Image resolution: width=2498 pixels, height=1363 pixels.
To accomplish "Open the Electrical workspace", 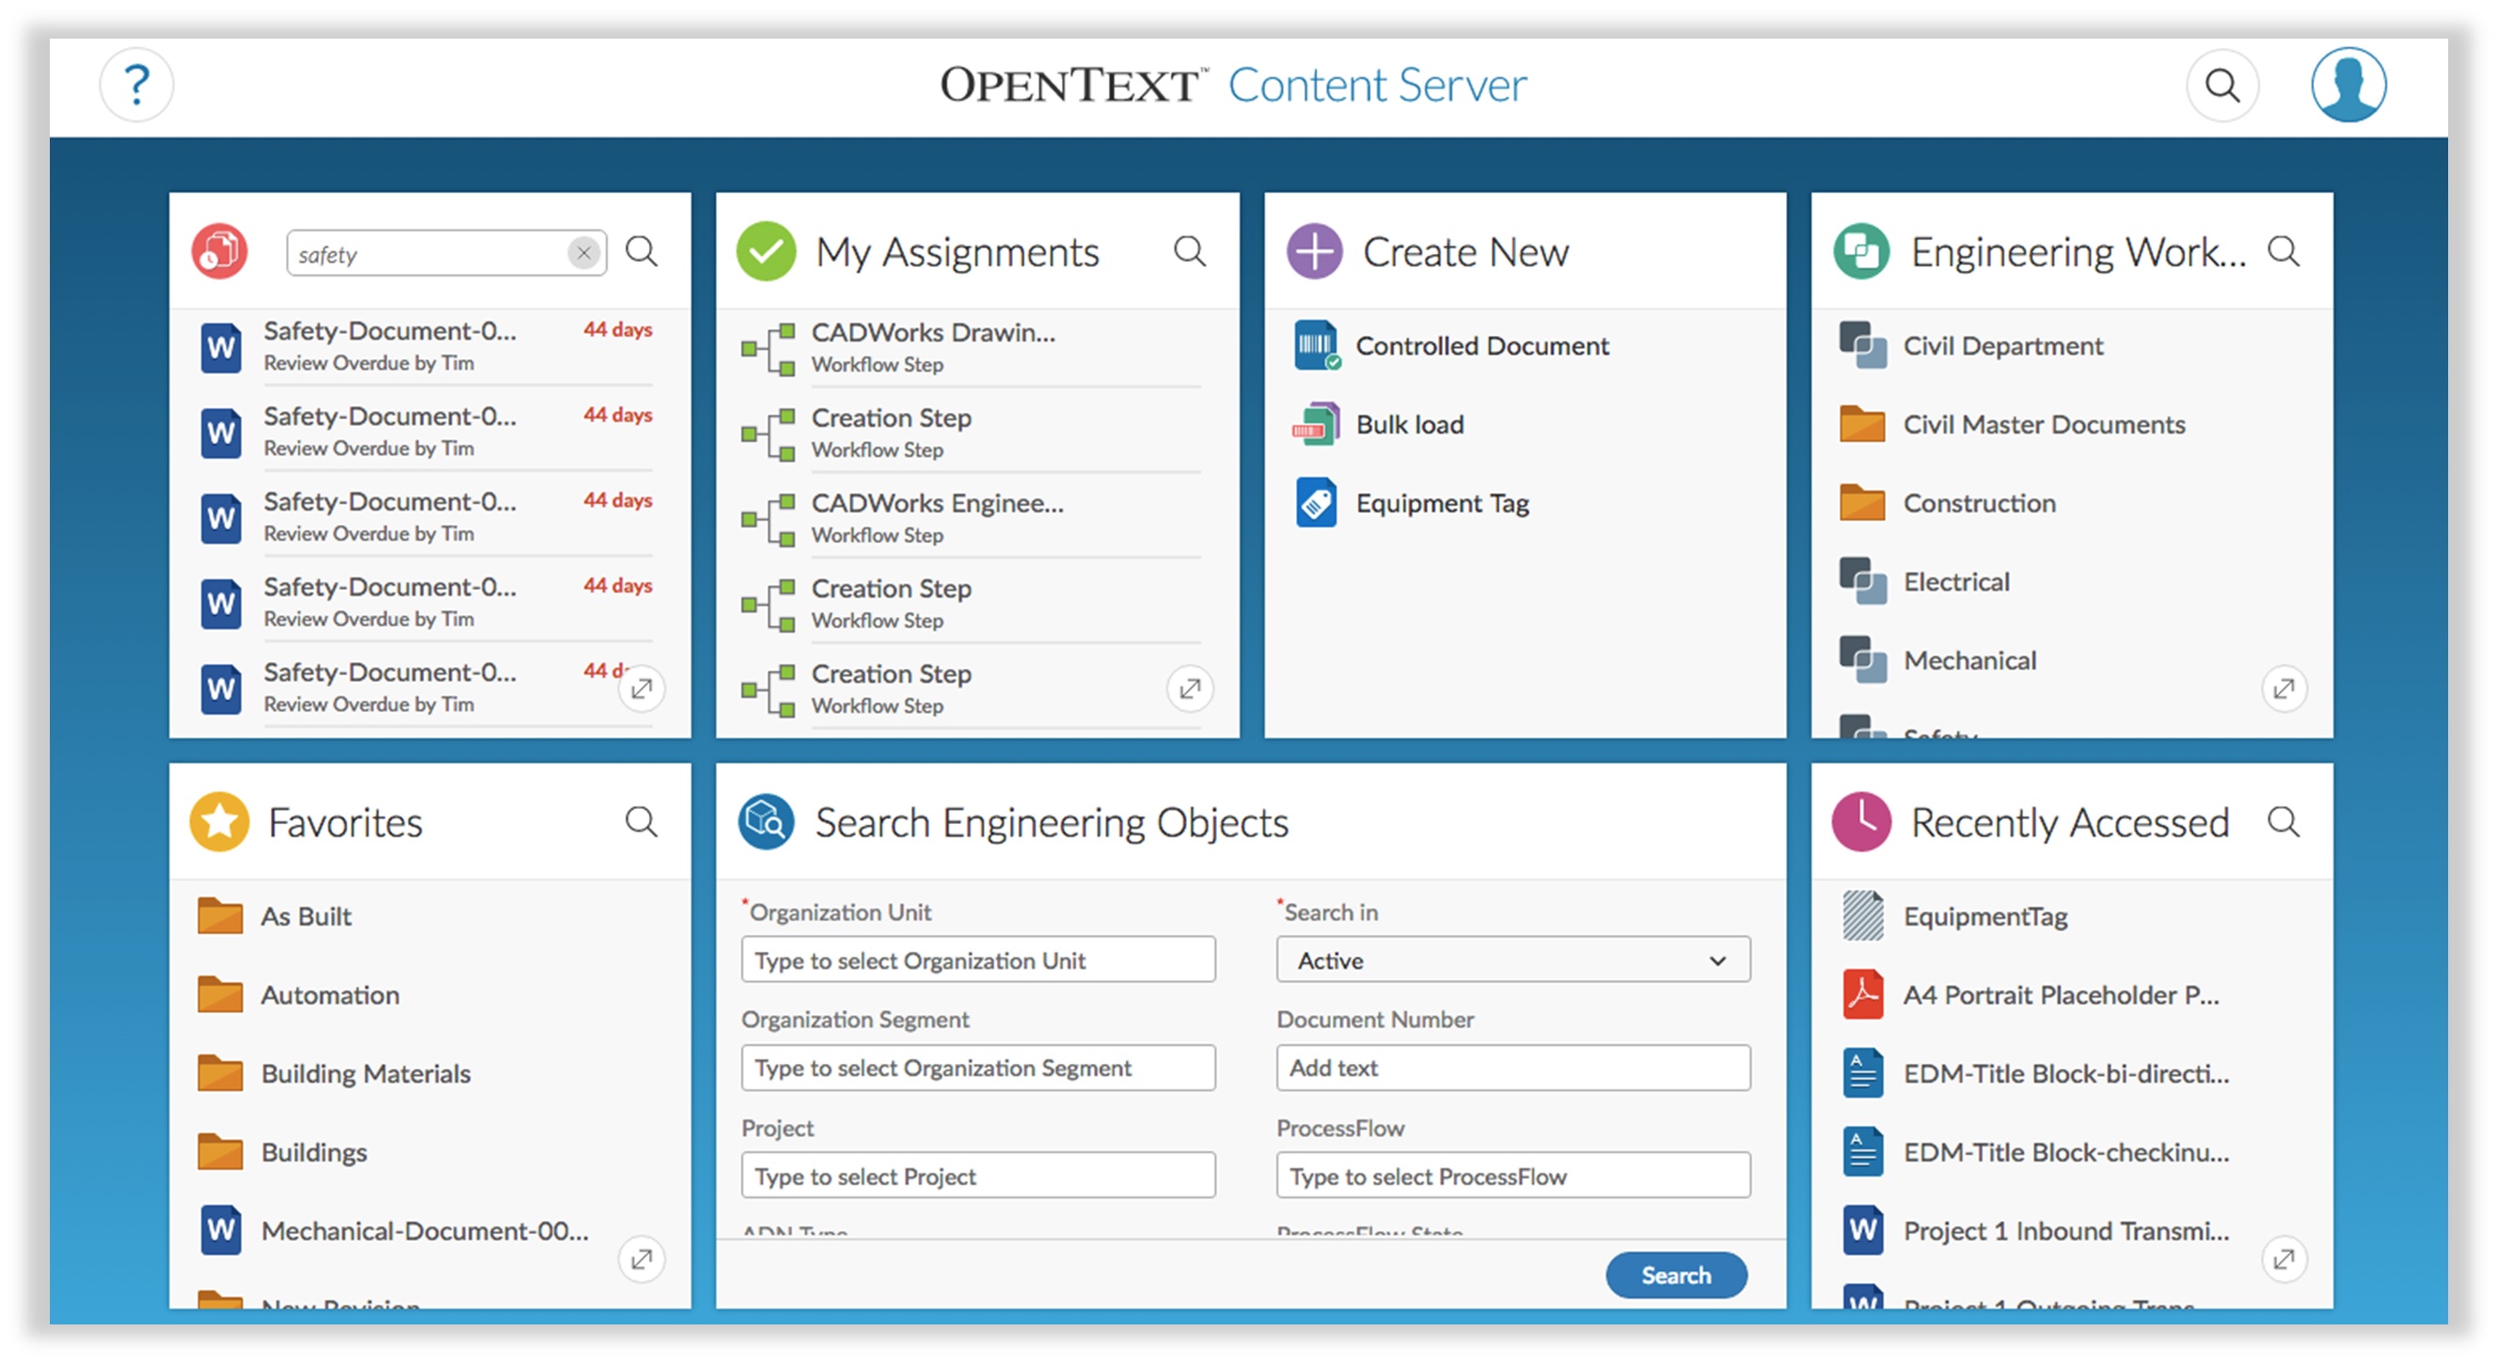I will coord(1956,581).
